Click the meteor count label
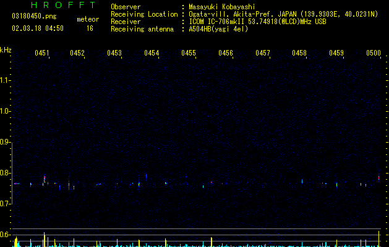This screenshot has height=247, width=389. [x=88, y=19]
